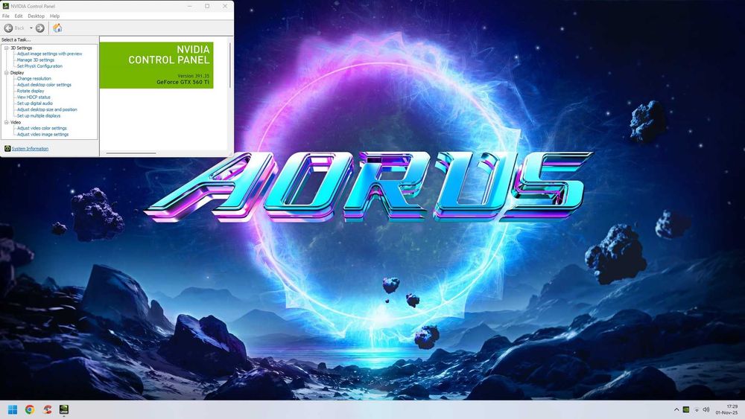Go to the Home page icon
The height and width of the screenshot is (419, 745).
point(57,28)
